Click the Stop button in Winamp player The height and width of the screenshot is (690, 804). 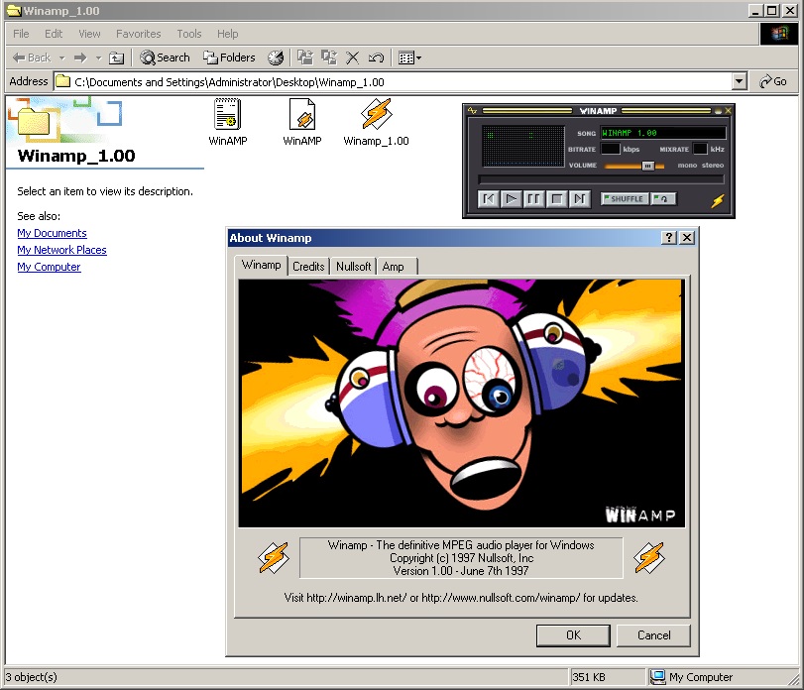[556, 199]
